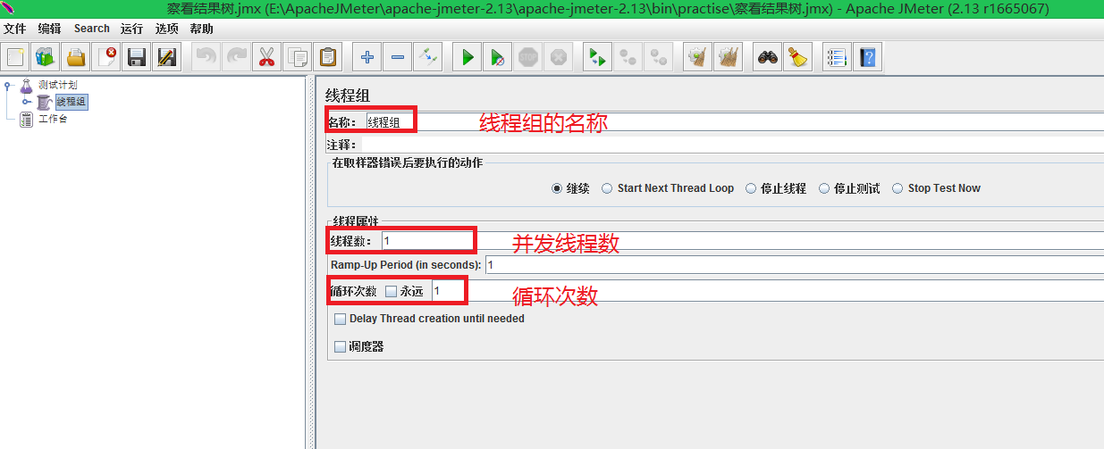The image size is (1104, 449).
Task: Click the 名称 name input field
Action: click(734, 121)
